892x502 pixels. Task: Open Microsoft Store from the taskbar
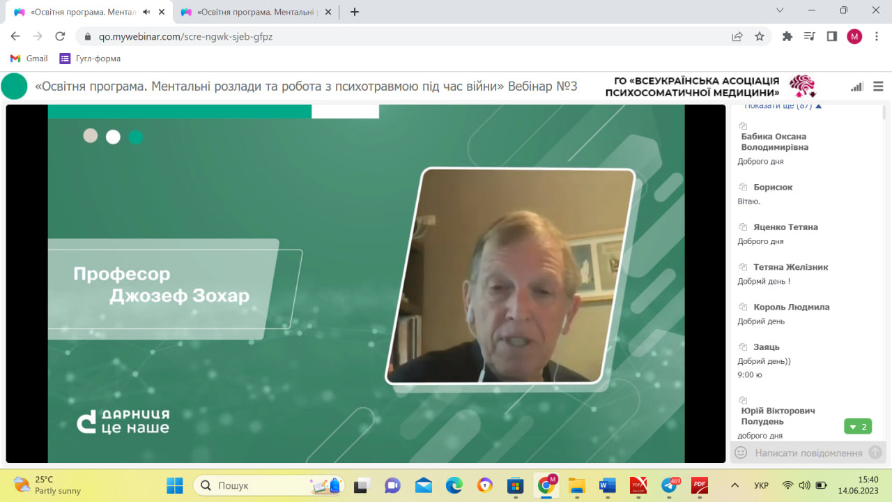pos(515,485)
